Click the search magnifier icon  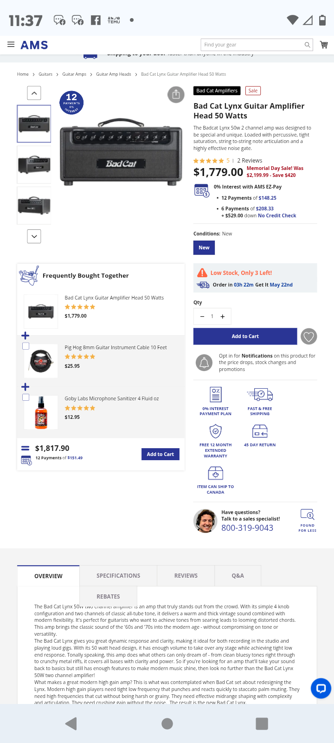[307, 45]
